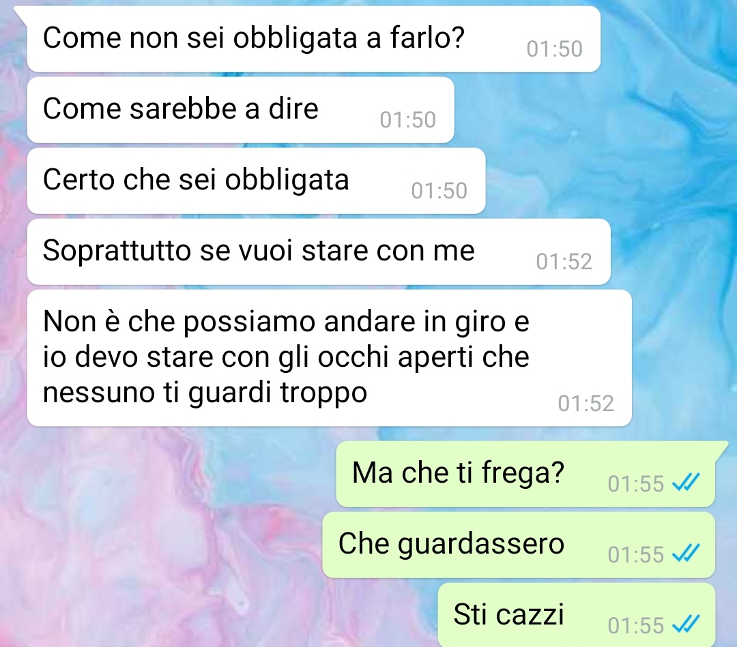The width and height of the screenshot is (737, 647).
Task: Select the 'Come sarebbe a dire' message bubble
Action: pos(241,110)
